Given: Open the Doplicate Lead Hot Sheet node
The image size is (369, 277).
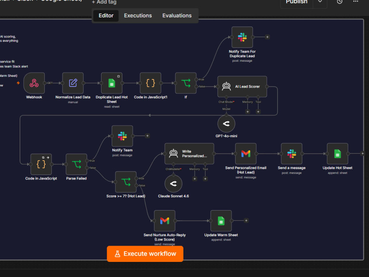Looking at the screenshot, I should (112, 83).
